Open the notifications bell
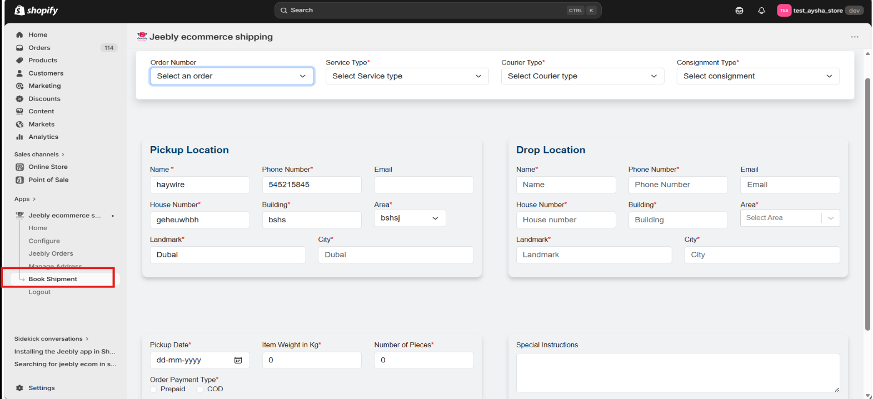873x399 pixels. point(761,11)
